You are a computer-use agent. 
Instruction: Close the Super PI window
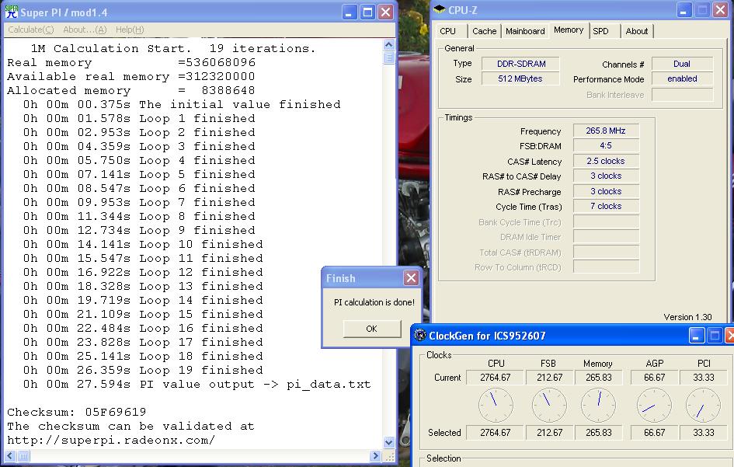(386, 12)
